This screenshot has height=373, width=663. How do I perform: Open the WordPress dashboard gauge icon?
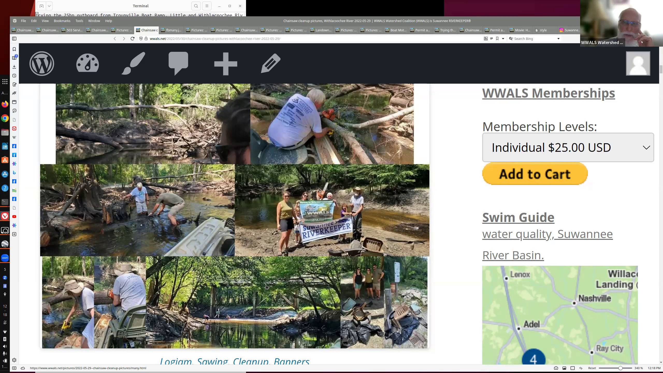pyautogui.click(x=88, y=63)
